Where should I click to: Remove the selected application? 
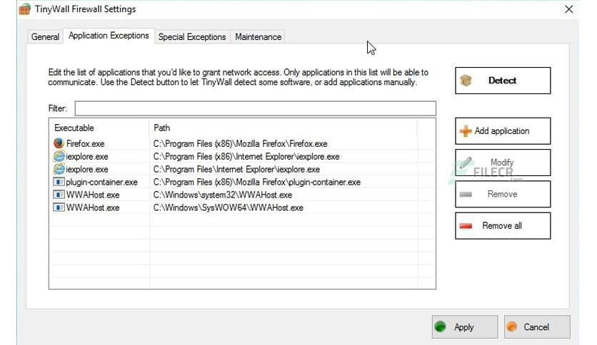pyautogui.click(x=503, y=194)
